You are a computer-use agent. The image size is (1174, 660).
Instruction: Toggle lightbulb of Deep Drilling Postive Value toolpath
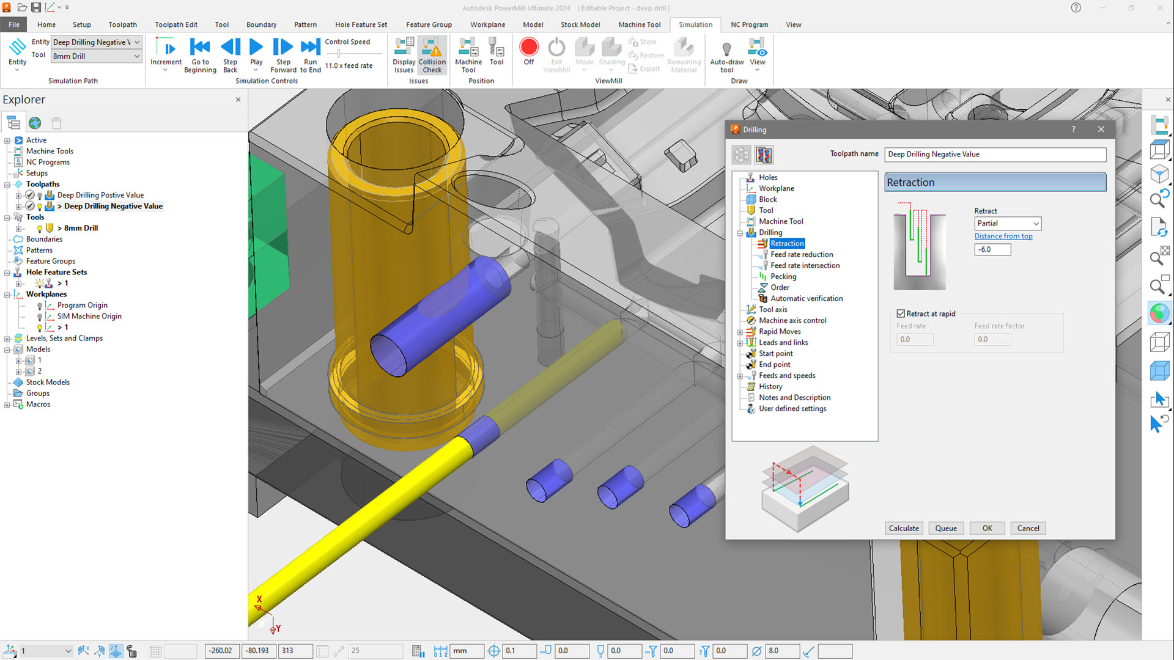40,196
